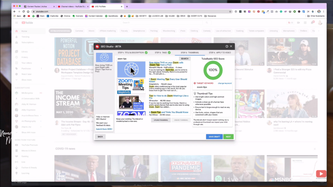
Task: Click the "zoom tips" keyword search field
Action: click(x=148, y=59)
